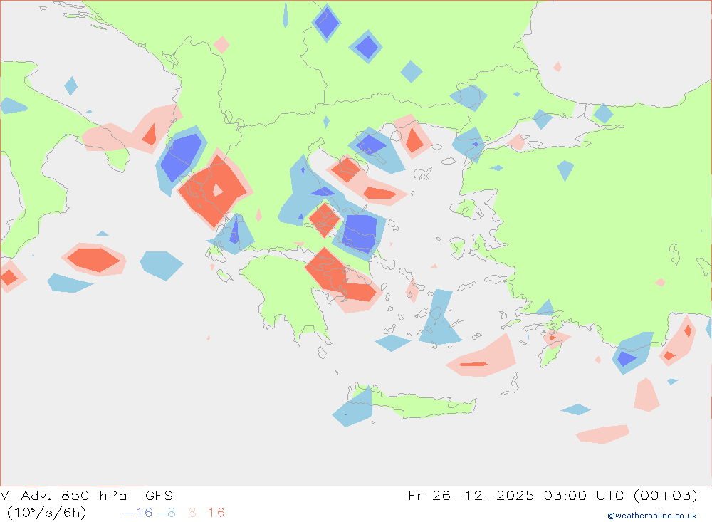Viewport: 712px width, 522px height.
Task: Click the island of Crete on map
Action: coord(411,402)
